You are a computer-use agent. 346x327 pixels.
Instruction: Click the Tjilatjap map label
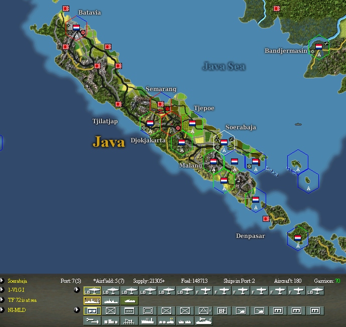coord(105,121)
